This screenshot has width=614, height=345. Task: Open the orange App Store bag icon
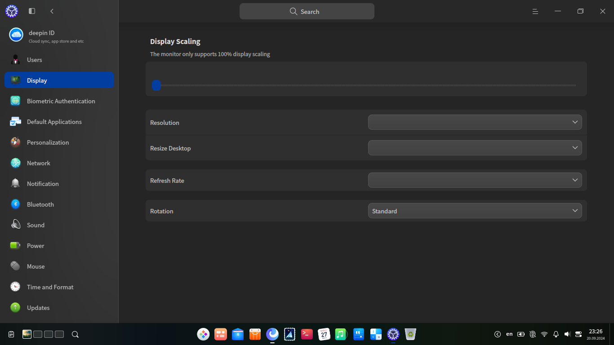click(x=255, y=334)
